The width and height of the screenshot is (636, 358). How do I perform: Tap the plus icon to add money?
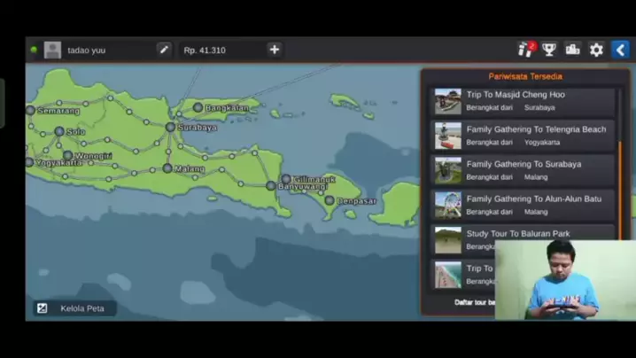tap(275, 50)
